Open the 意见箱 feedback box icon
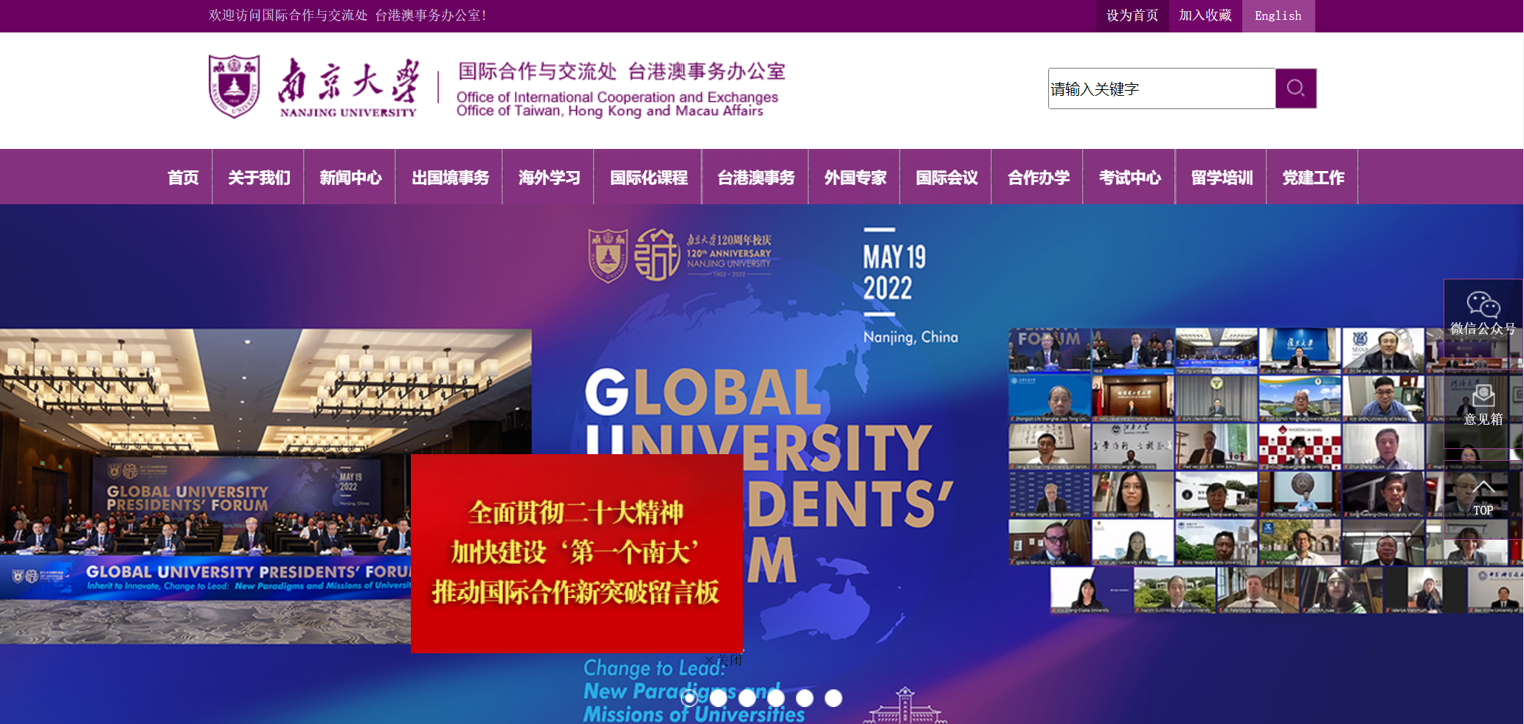This screenshot has height=724, width=1524. coord(1483,404)
